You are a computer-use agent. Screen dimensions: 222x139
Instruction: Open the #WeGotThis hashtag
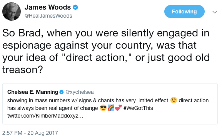(x=138, y=108)
